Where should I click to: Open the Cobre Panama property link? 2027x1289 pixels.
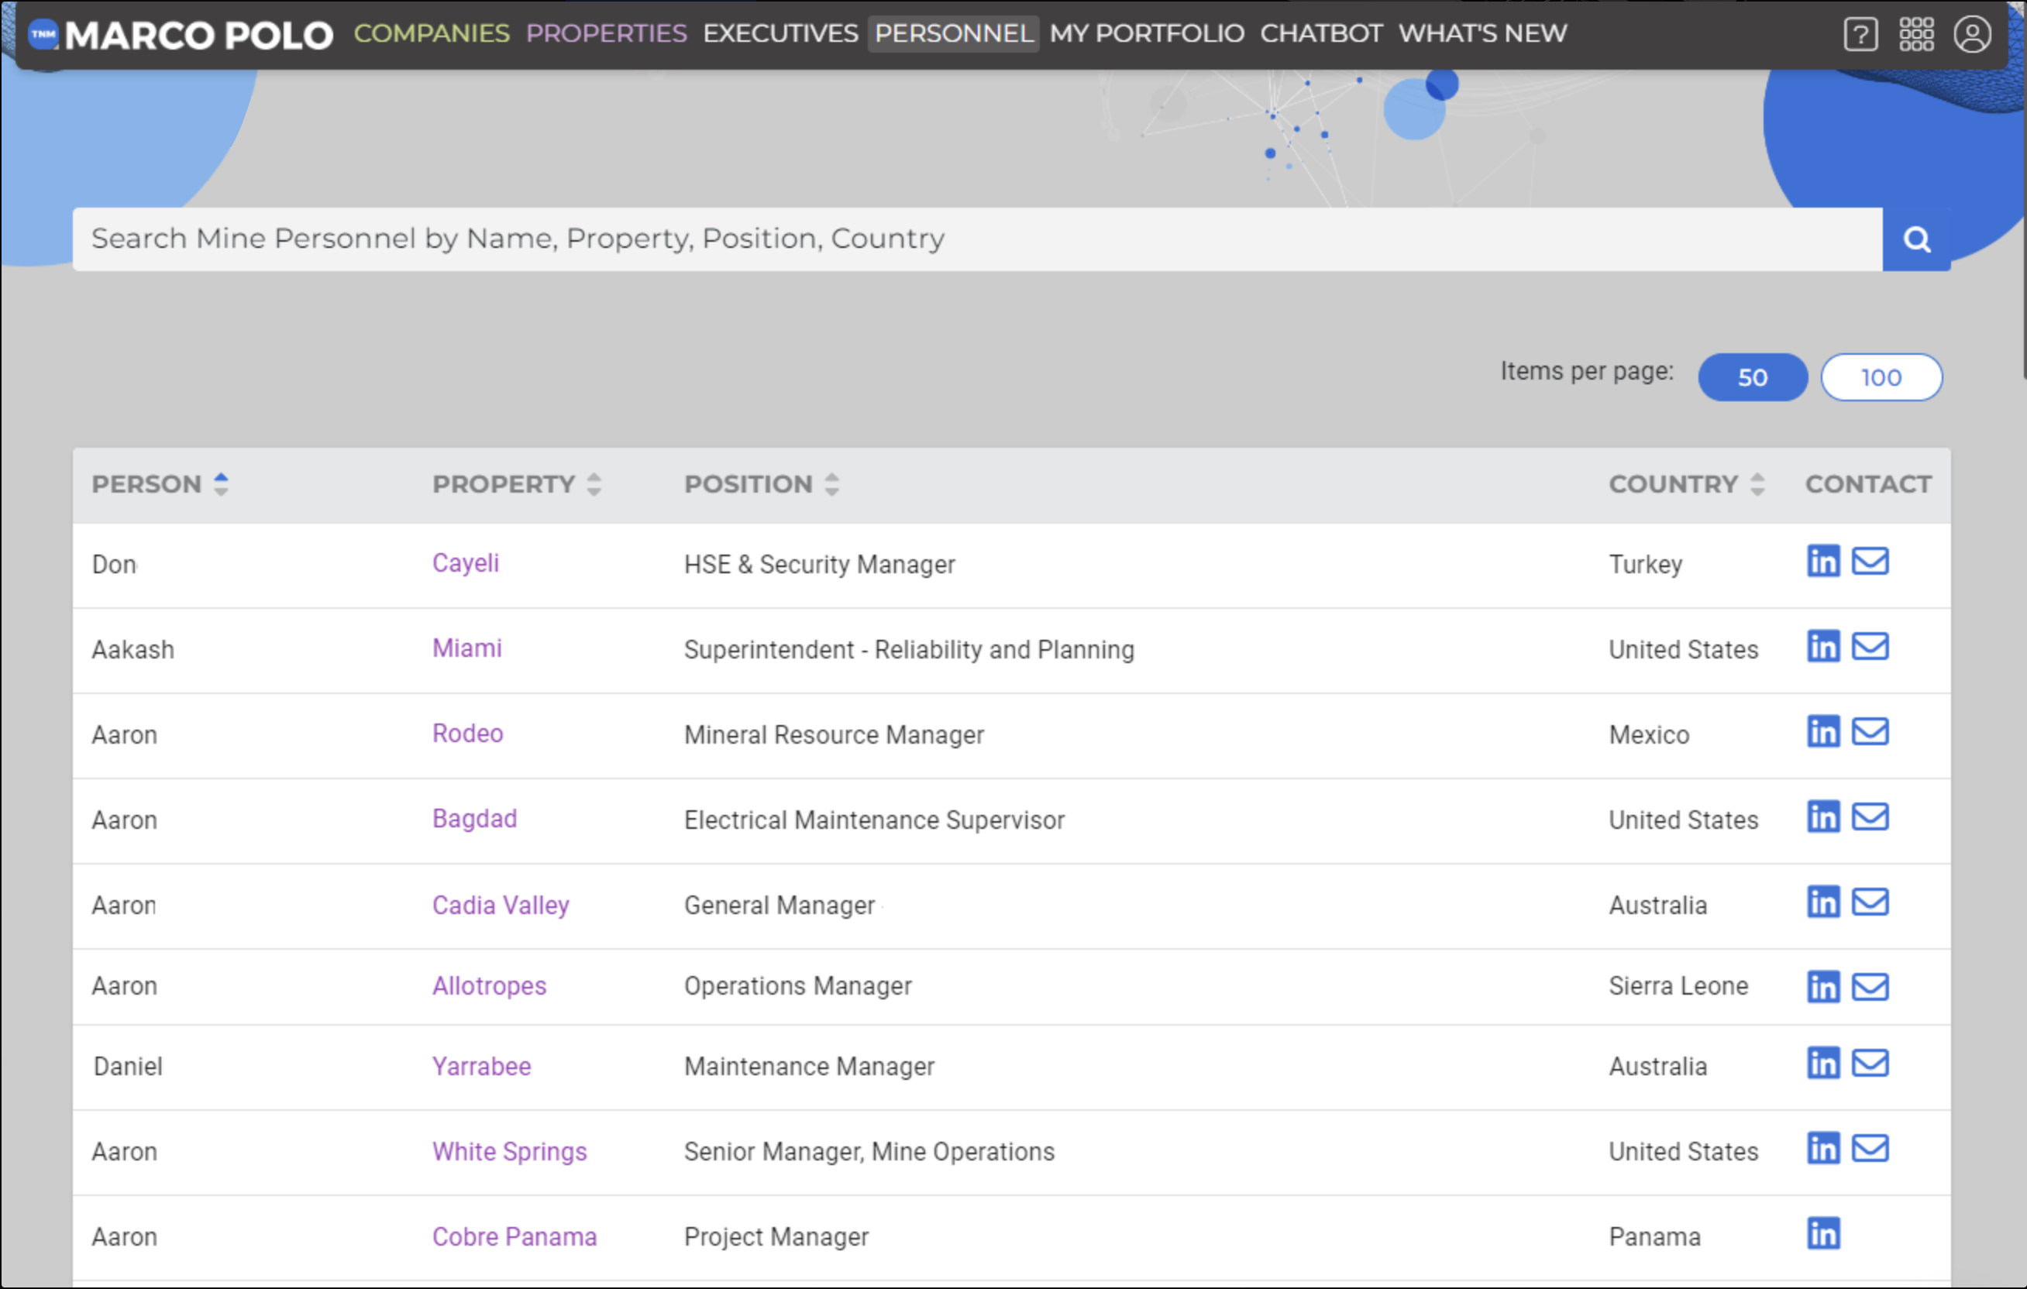pos(514,1237)
